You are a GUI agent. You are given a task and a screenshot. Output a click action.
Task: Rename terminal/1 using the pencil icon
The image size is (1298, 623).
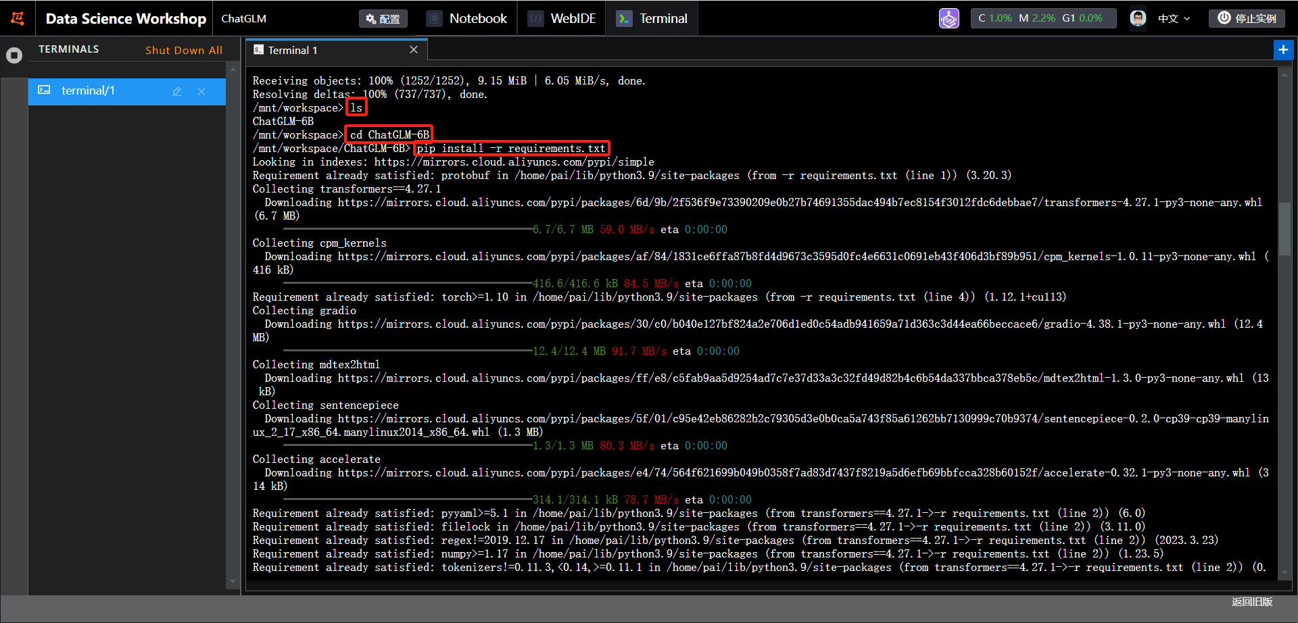tap(177, 91)
